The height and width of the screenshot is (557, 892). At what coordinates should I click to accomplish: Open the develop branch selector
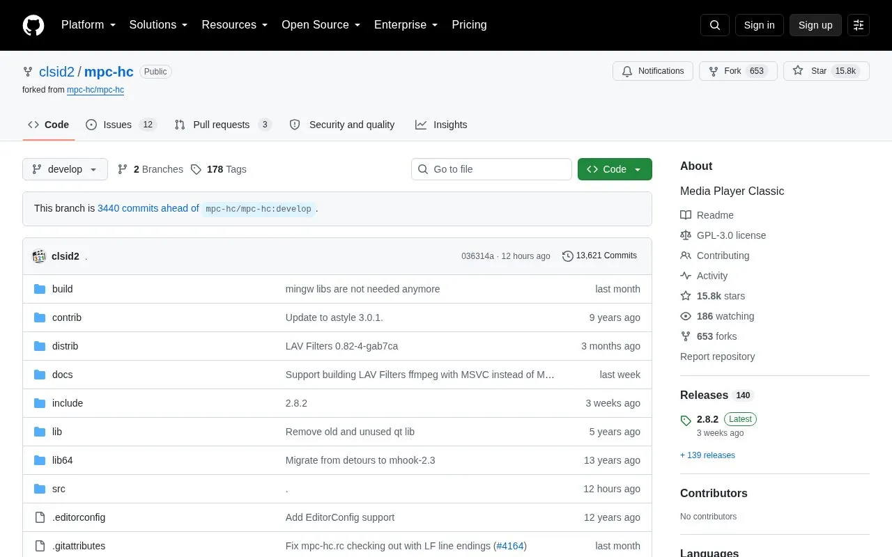tap(65, 169)
